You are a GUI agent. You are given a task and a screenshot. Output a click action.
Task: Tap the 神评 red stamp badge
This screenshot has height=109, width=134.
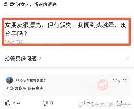pos(103,85)
